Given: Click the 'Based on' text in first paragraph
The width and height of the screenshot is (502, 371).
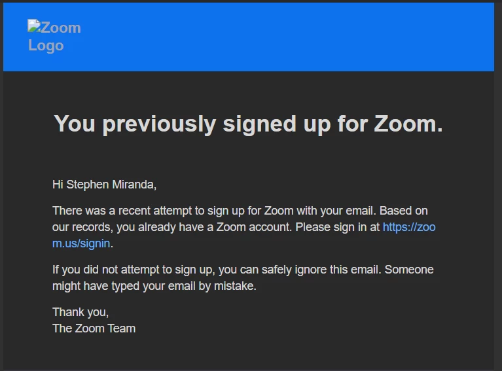Looking at the screenshot, I should [404, 211].
